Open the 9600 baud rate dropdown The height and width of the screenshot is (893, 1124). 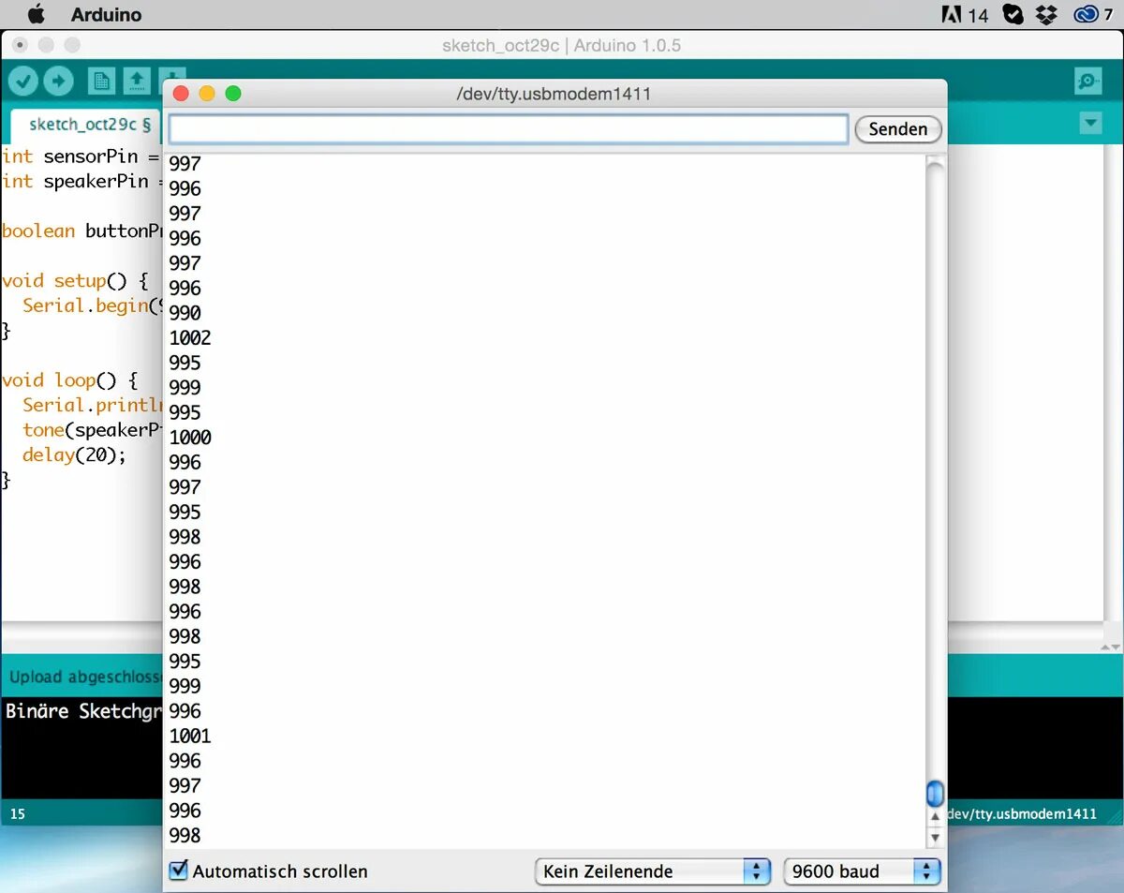click(x=862, y=871)
